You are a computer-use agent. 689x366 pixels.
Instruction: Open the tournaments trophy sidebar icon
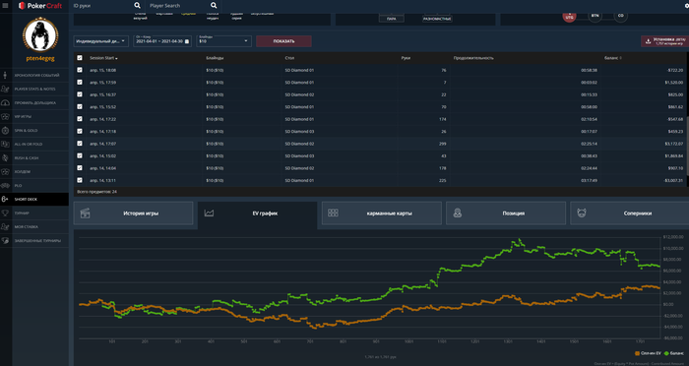coord(5,213)
